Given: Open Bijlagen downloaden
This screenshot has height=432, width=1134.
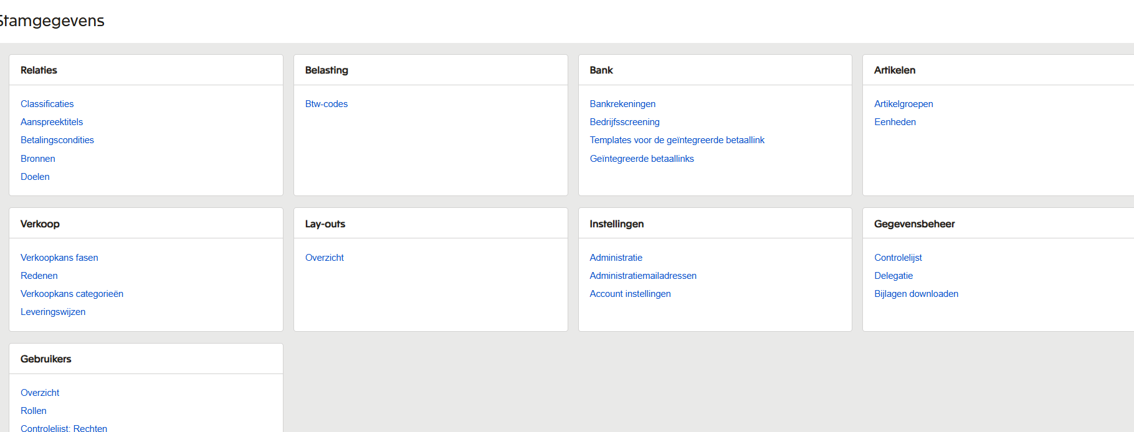Looking at the screenshot, I should [x=916, y=294].
